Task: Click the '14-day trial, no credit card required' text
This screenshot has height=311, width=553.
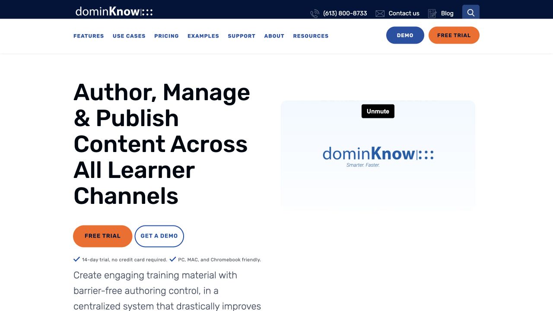Action: [124, 260]
